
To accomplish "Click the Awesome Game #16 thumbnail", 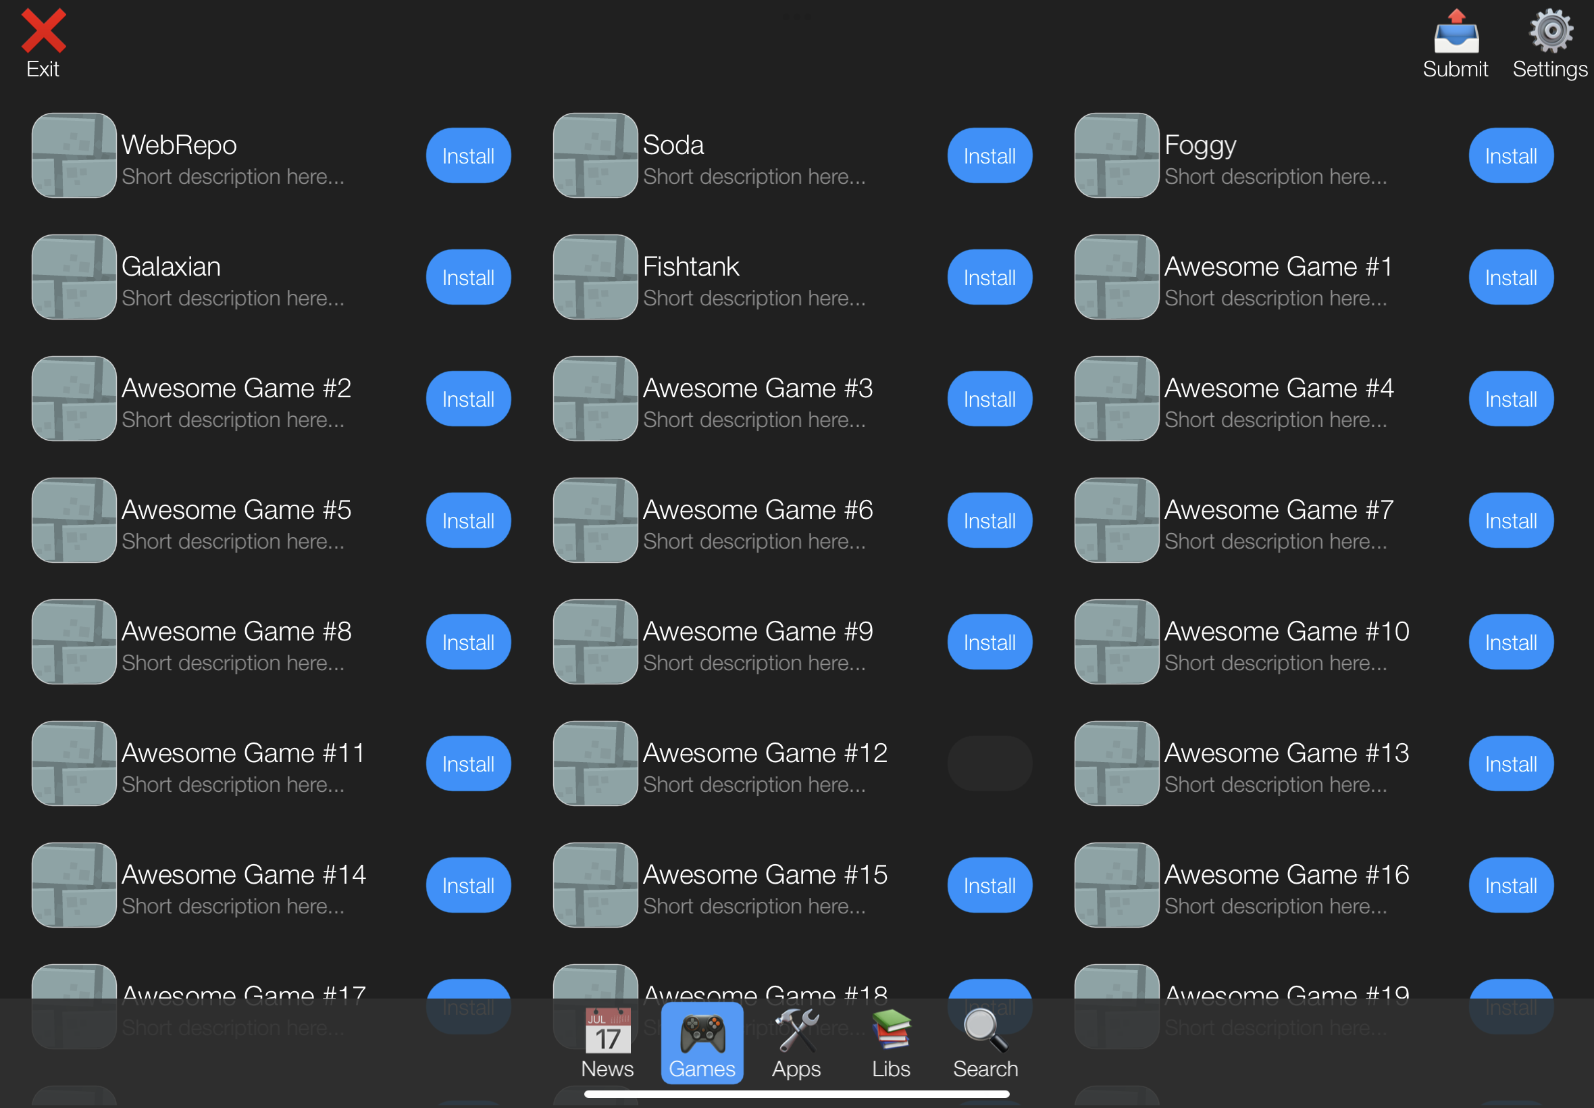I will click(x=1116, y=885).
